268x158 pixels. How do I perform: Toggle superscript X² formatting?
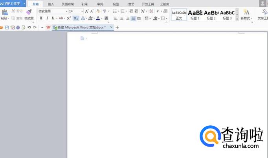(69, 18)
